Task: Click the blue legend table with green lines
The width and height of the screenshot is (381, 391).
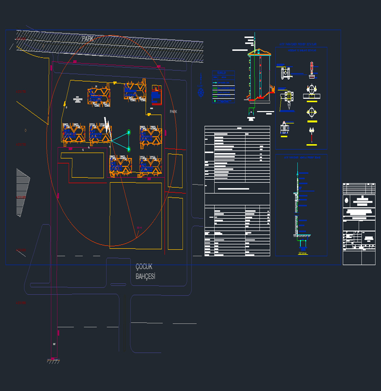Action: click(223, 86)
